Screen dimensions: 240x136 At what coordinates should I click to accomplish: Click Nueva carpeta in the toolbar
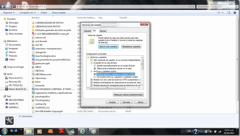59,13
